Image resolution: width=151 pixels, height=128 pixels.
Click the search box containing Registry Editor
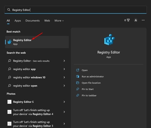click(75, 10)
